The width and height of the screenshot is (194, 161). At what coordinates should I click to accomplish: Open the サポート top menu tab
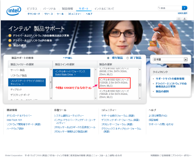tap(84, 9)
